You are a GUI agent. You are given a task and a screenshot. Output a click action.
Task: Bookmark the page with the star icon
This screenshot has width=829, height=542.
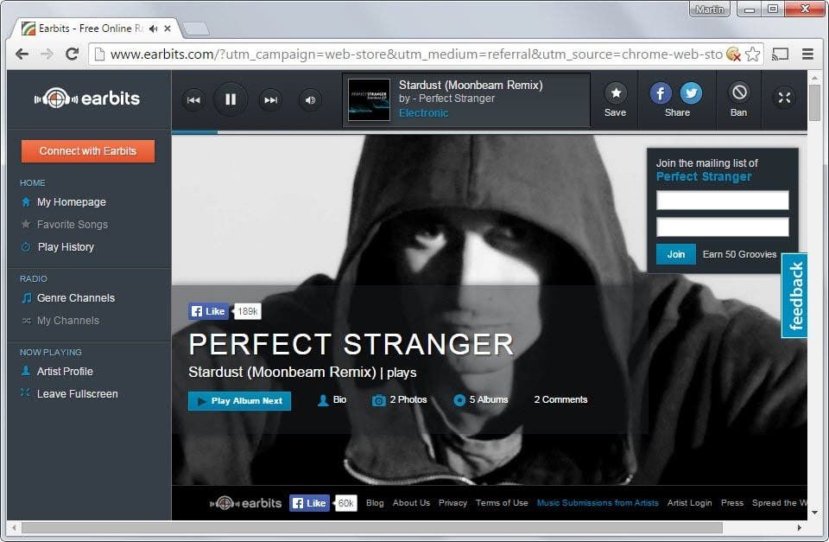click(x=752, y=54)
